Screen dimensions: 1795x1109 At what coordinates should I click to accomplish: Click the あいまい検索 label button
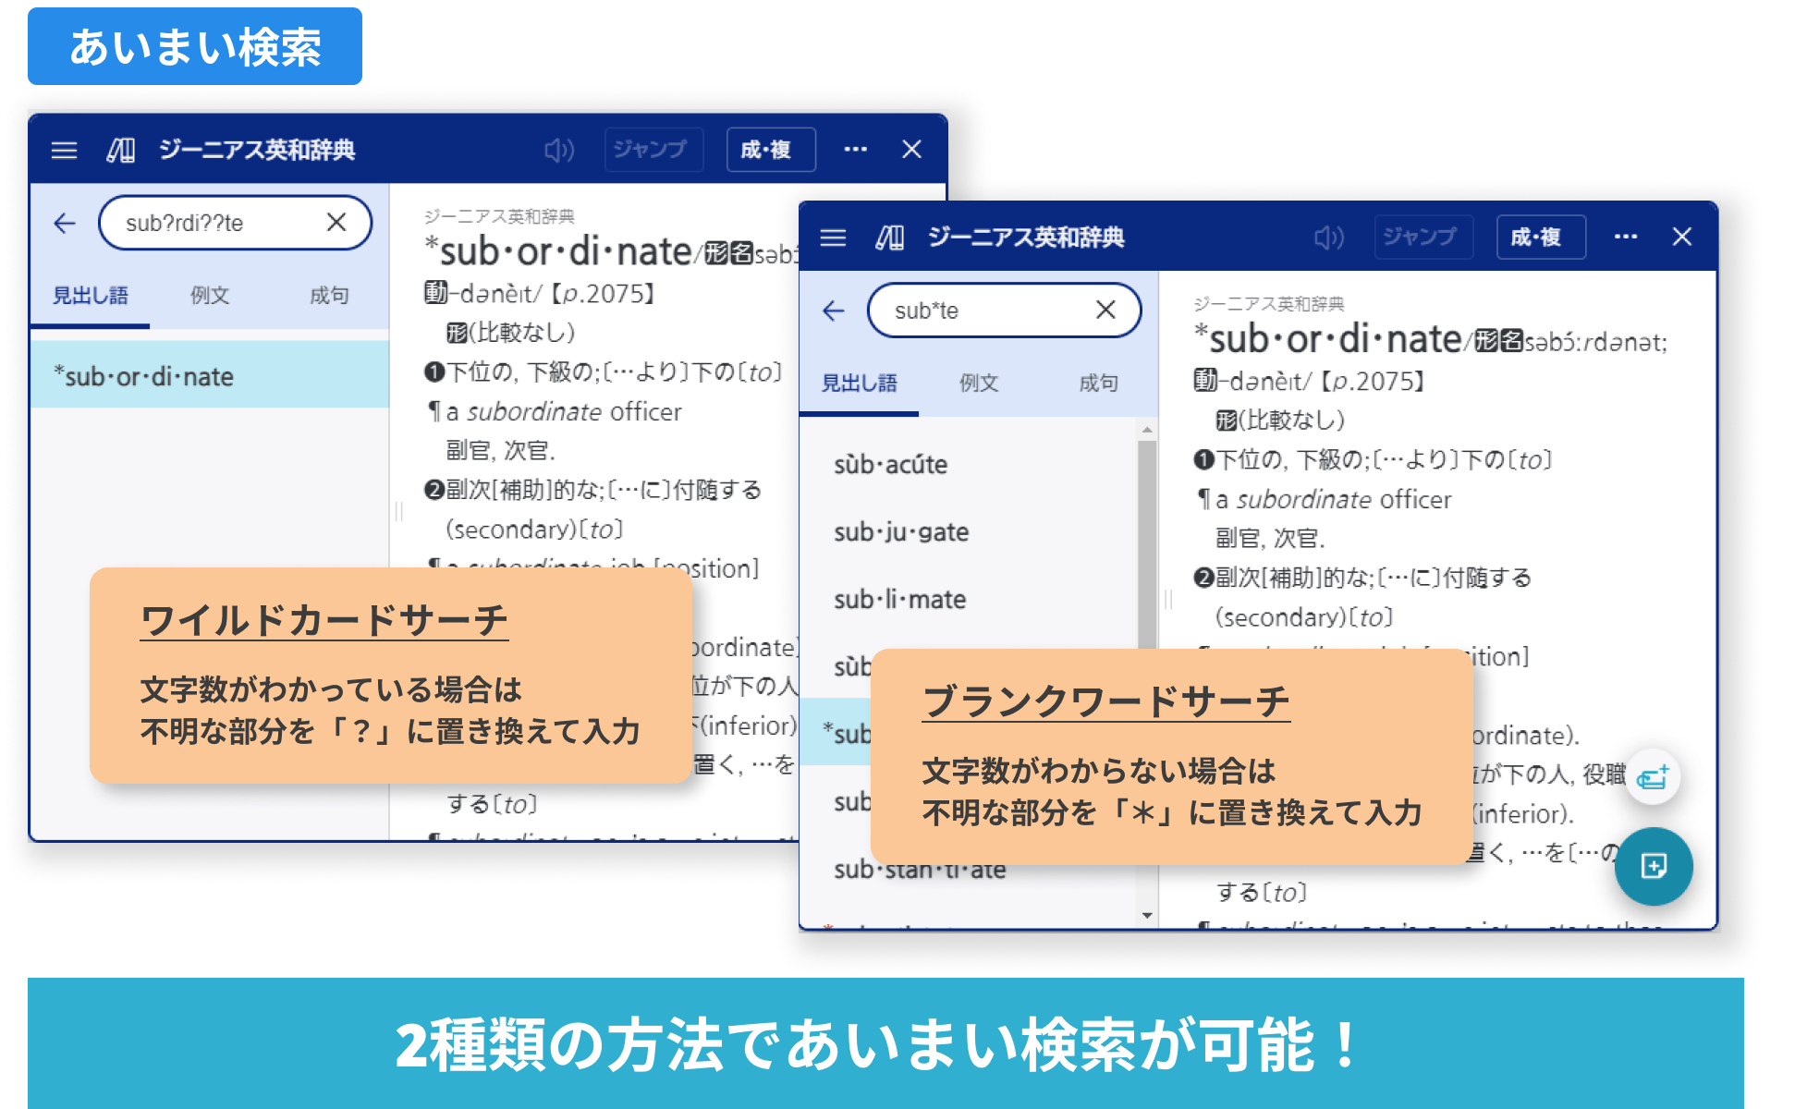pyautogui.click(x=195, y=46)
